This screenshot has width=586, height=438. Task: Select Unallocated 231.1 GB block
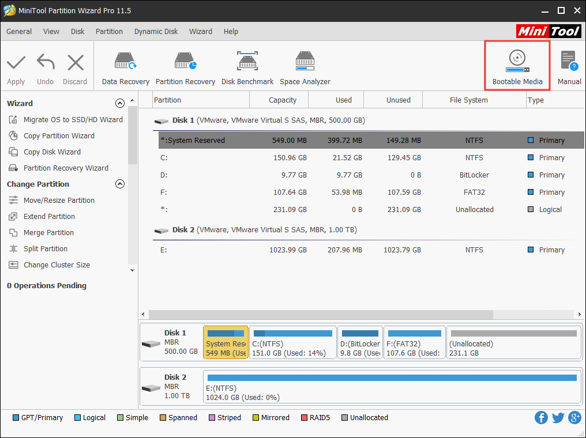tap(514, 342)
